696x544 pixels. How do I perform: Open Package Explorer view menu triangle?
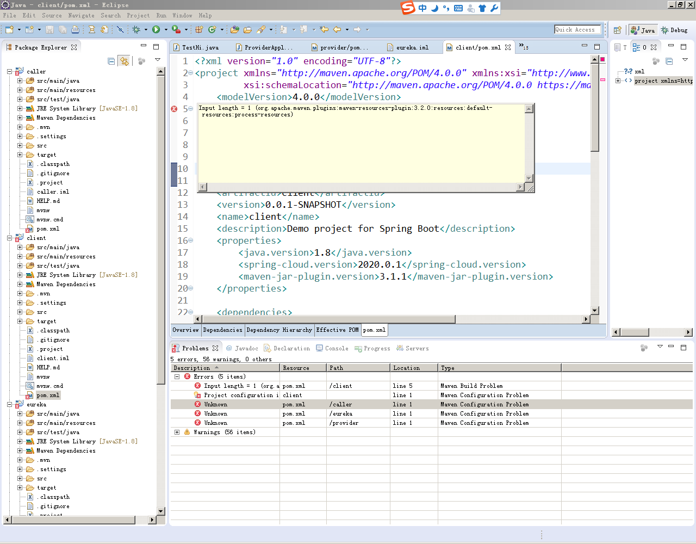tap(158, 60)
